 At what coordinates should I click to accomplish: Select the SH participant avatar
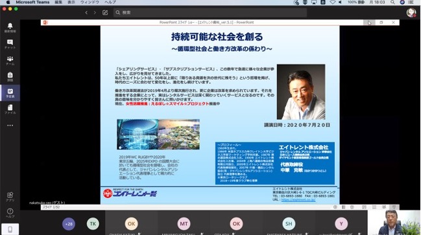289,224
